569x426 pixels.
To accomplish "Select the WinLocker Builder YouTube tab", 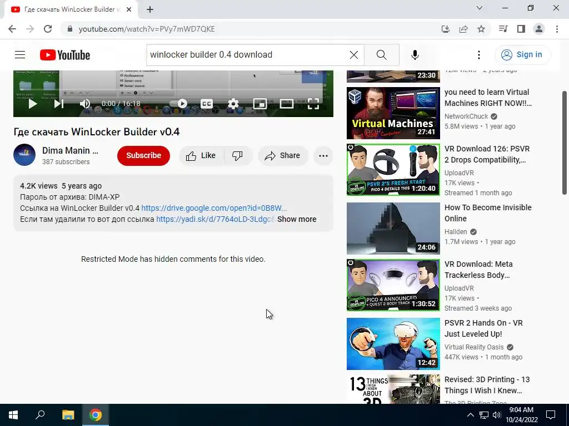I will pos(71,9).
